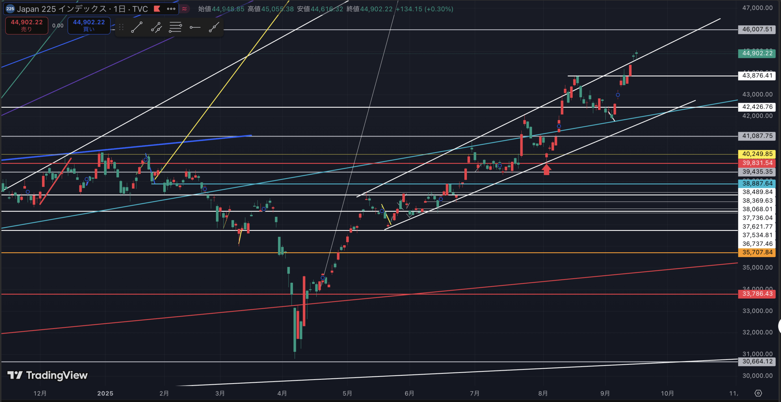Select the Fibonacci retracement tool
This screenshot has height=402, width=781.
175,27
